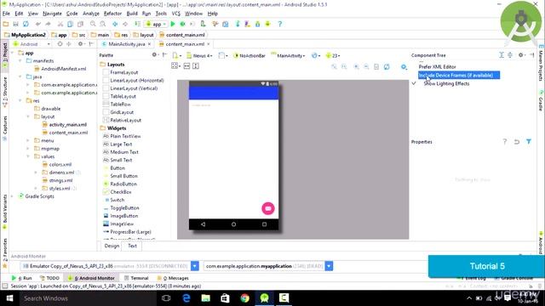Expand the mipmap folder in tree
Screen dimensions: 545x306
(28, 149)
